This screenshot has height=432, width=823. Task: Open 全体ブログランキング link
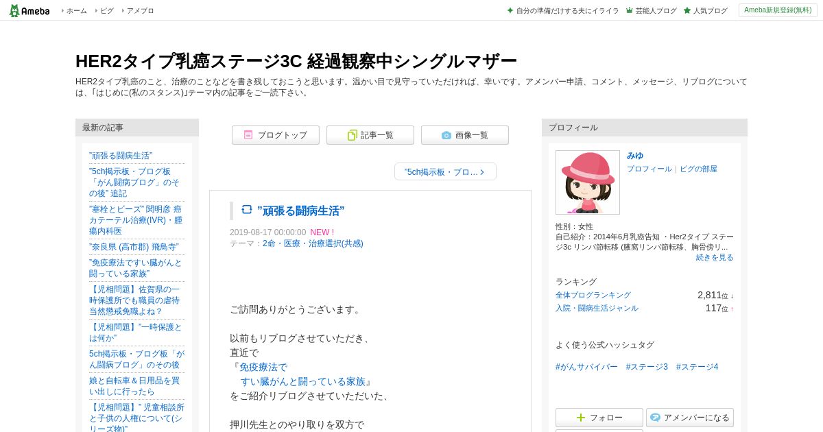tap(593, 295)
